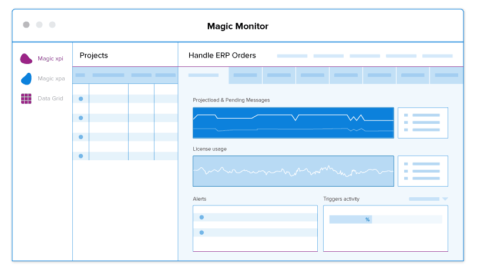This screenshot has height=270, width=477.
Task: Click the License usage waveform chart
Action: tap(293, 171)
